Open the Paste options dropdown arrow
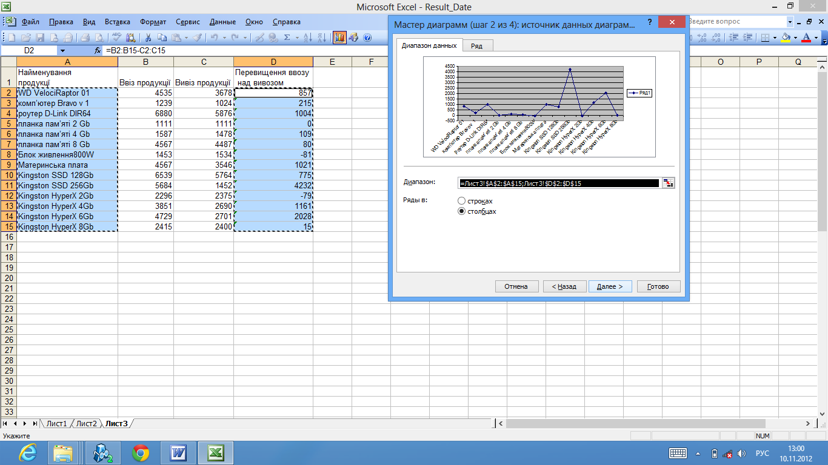The width and height of the screenshot is (828, 465). pyautogui.click(x=186, y=38)
